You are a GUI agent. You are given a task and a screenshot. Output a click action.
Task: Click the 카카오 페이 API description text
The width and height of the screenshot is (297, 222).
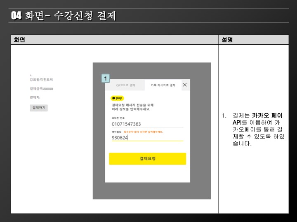coord(259,129)
